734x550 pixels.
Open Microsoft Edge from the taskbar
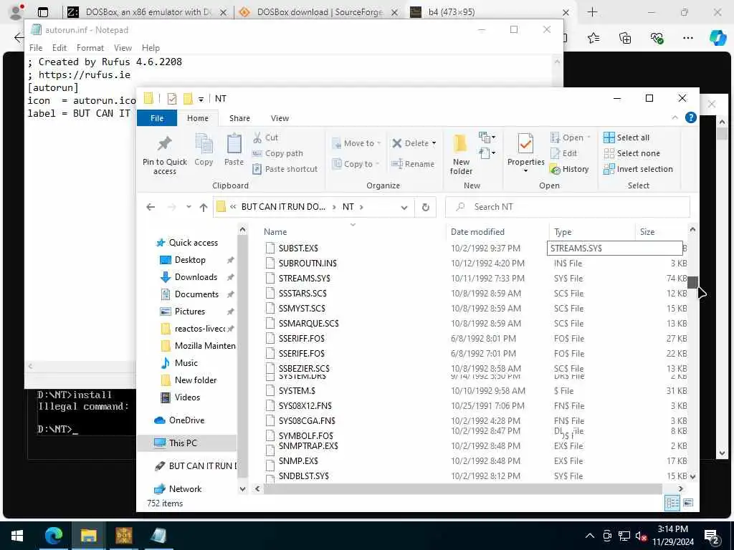(x=53, y=536)
